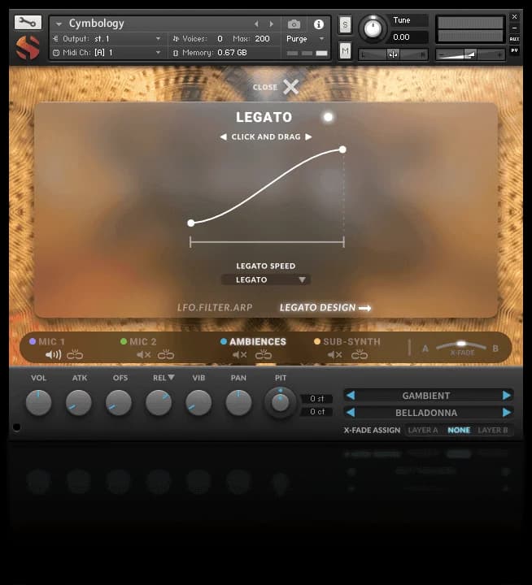Switch to LFO.FILTER.ARP page
The image size is (532, 585).
tap(215, 308)
